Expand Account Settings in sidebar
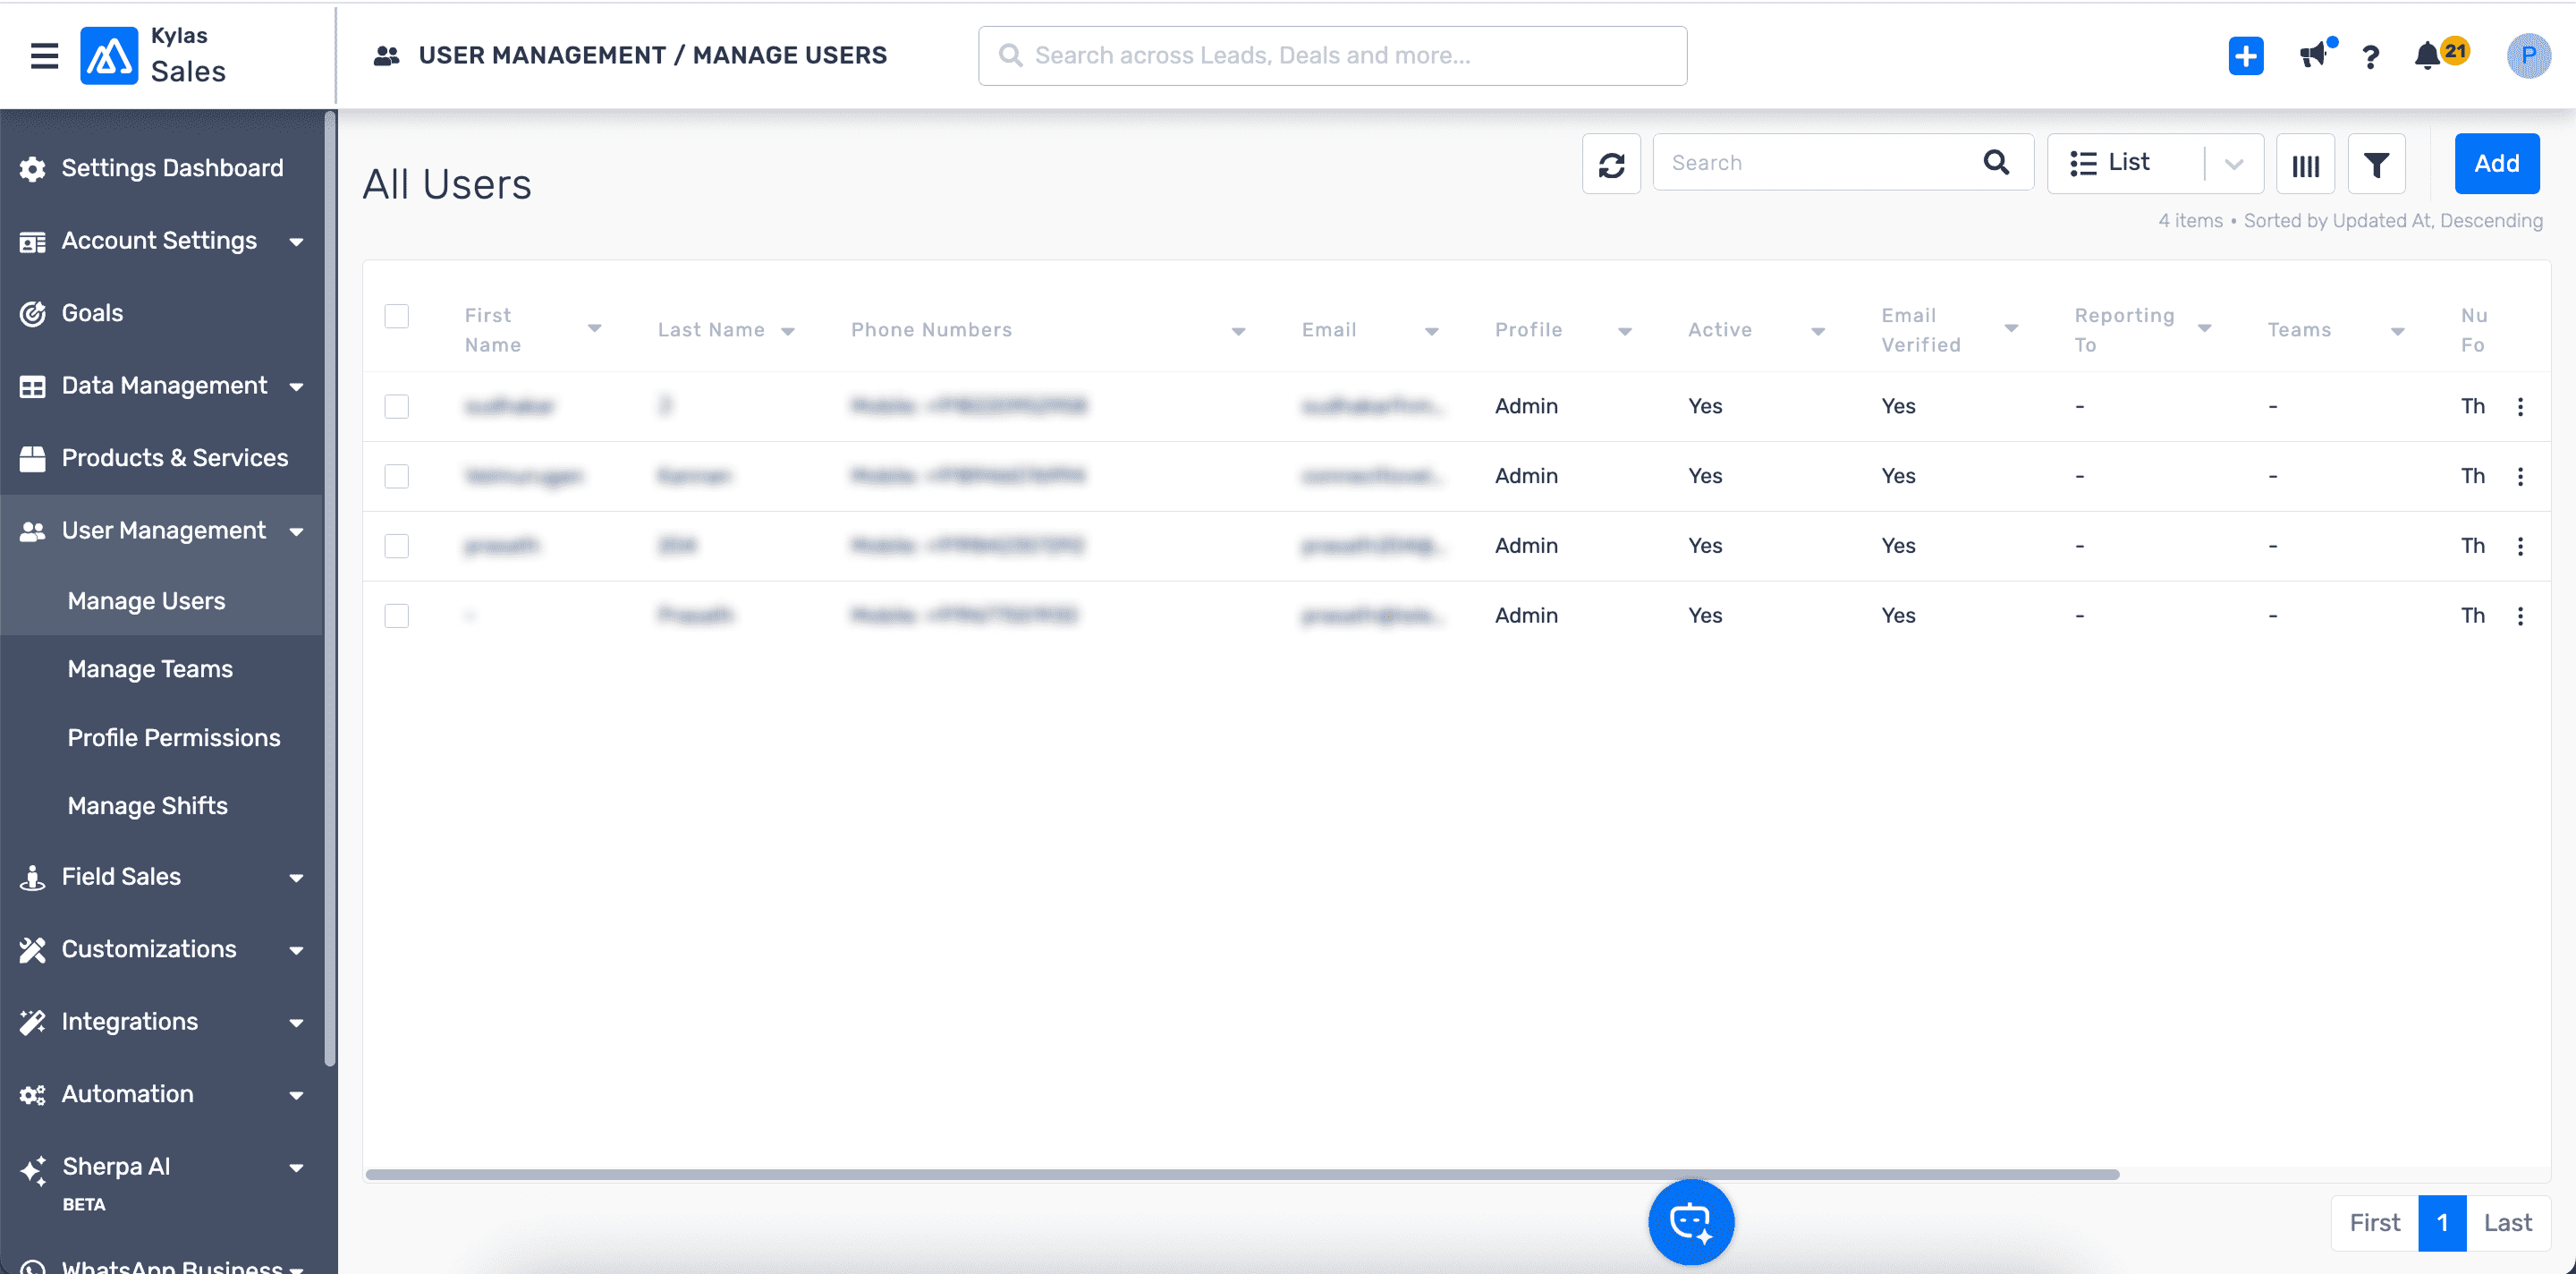Image resolution: width=2576 pixels, height=1274 pixels. 161,241
